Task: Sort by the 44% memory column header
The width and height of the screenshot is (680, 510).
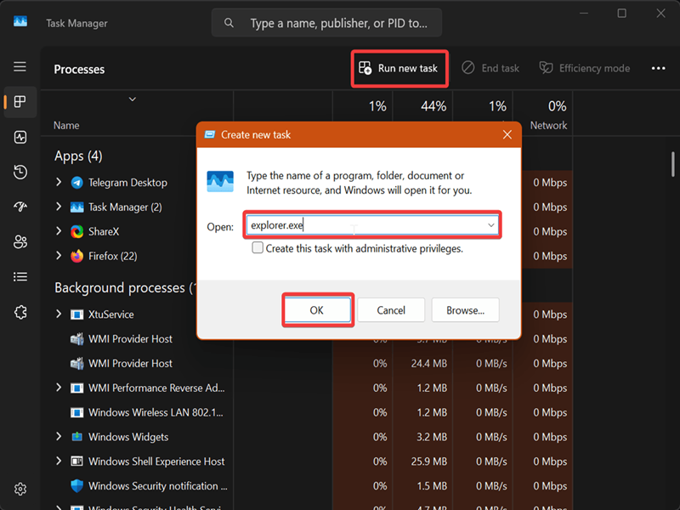Action: click(x=433, y=106)
